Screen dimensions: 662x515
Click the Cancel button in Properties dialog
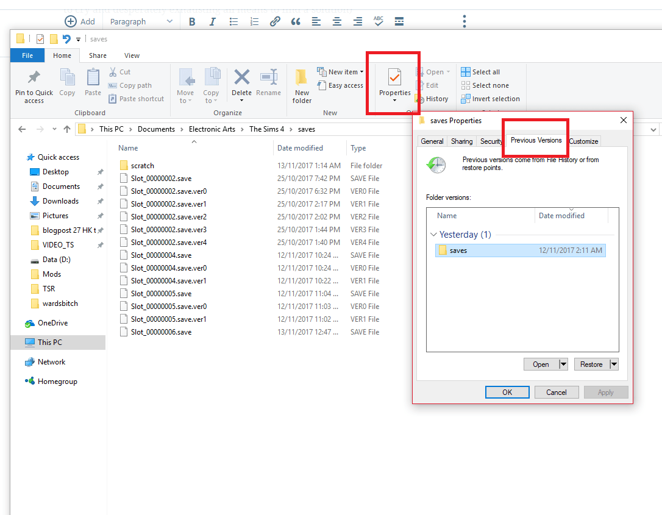pos(557,392)
